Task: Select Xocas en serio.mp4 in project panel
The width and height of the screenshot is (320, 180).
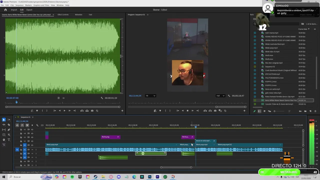Action: 272,89
